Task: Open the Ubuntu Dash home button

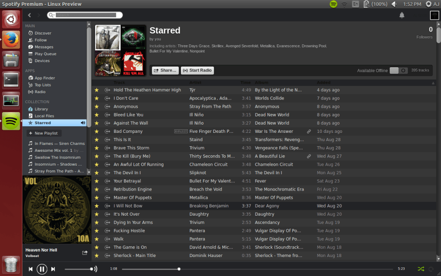Action: (11, 19)
